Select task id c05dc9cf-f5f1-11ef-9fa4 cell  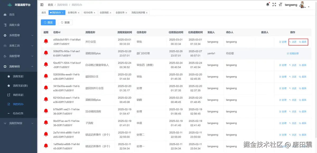pyautogui.click(x=67, y=42)
